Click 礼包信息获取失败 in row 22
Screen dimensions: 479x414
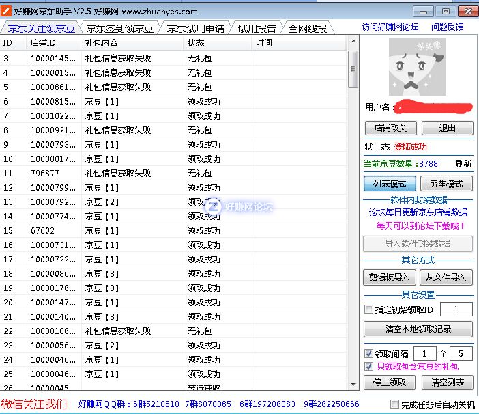(x=118, y=331)
